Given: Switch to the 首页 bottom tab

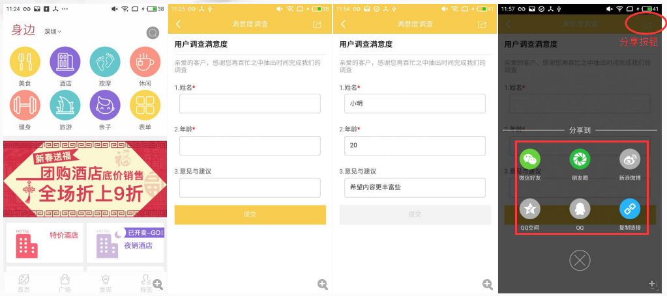Looking at the screenshot, I should click(23, 282).
